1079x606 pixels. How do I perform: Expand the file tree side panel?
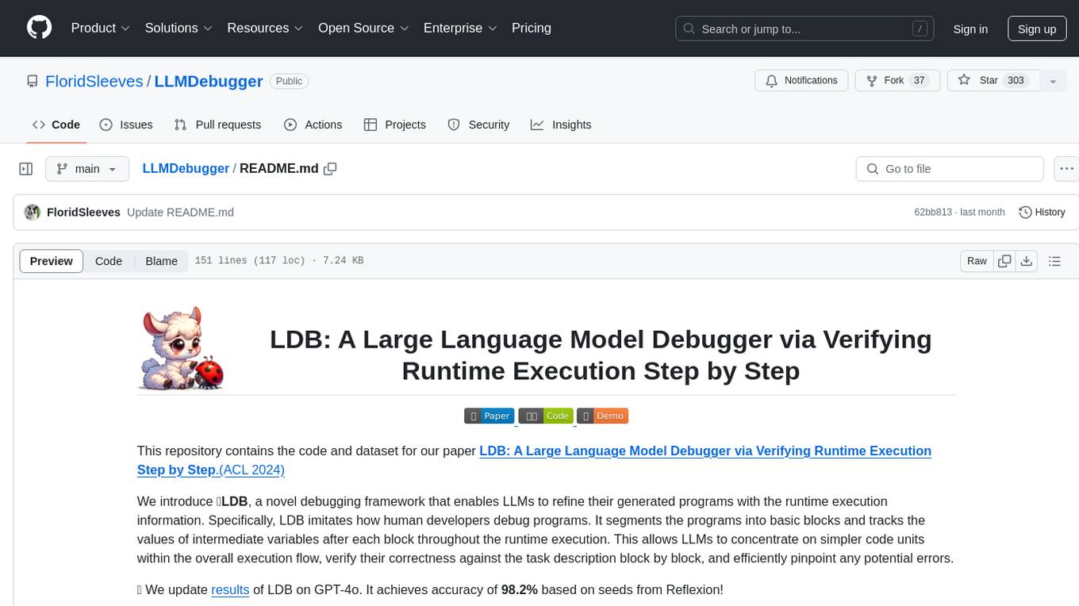25,169
